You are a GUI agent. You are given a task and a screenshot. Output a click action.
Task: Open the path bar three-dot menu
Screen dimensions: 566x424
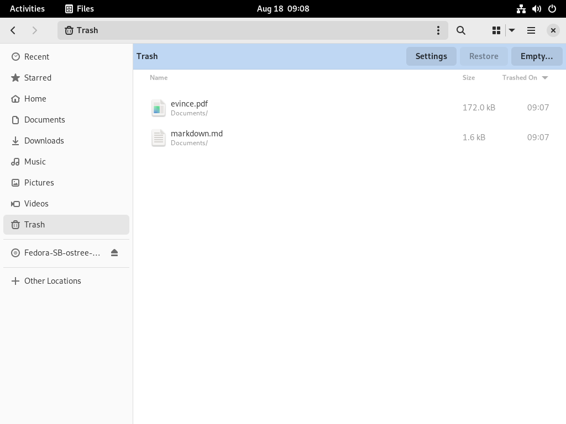point(438,30)
